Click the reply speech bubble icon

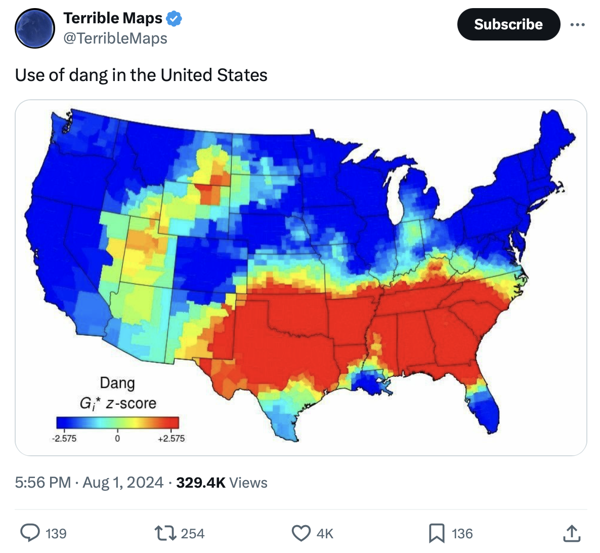(x=30, y=533)
